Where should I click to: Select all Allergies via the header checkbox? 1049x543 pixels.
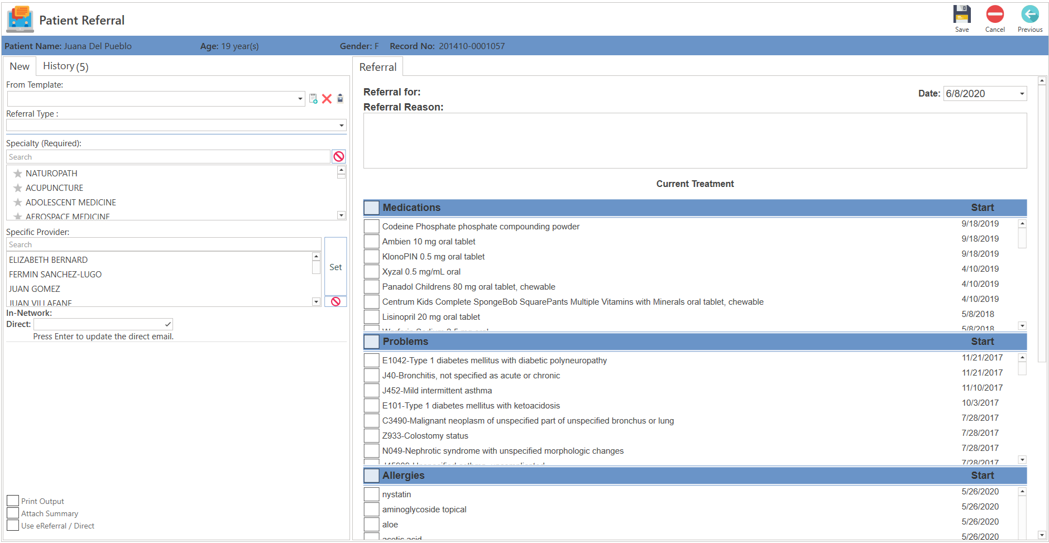tap(371, 475)
